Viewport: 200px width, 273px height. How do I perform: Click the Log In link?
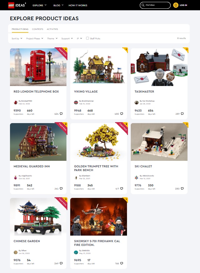[183, 5]
